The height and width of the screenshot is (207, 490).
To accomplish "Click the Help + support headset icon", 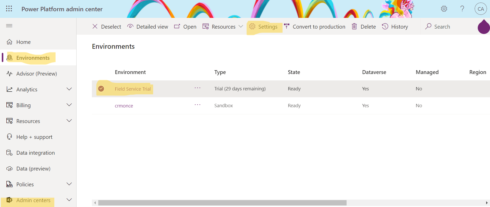I will [x=9, y=137].
